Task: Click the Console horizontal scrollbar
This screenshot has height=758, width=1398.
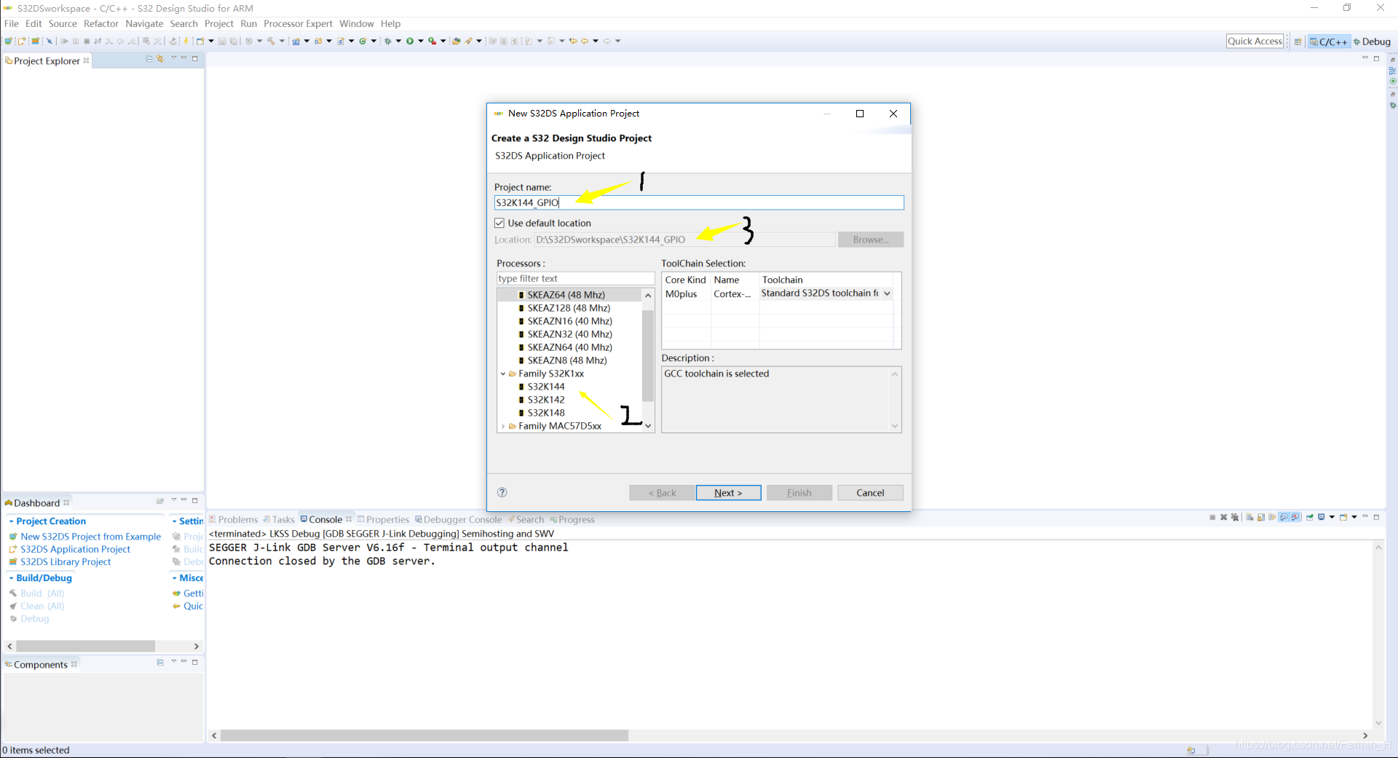Action: coord(424,735)
